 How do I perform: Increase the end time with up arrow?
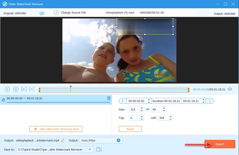pyautogui.click(x=203, y=100)
